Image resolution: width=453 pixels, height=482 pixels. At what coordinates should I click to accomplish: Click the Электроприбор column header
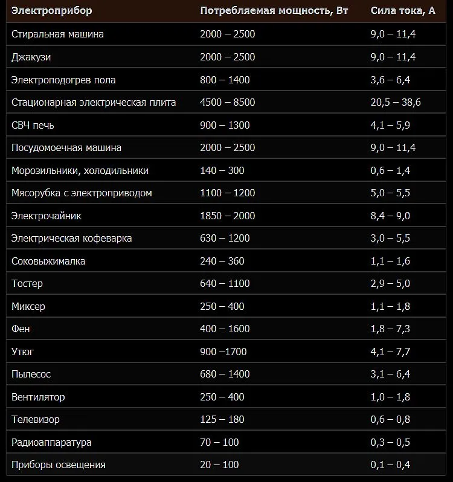click(51, 10)
